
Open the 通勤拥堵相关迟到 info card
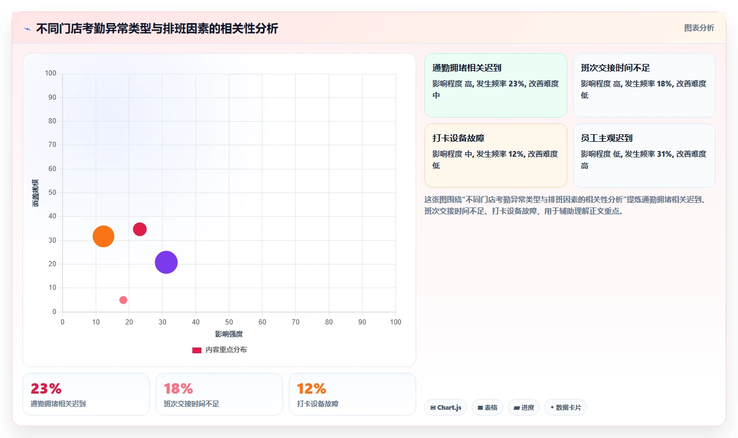click(x=496, y=85)
